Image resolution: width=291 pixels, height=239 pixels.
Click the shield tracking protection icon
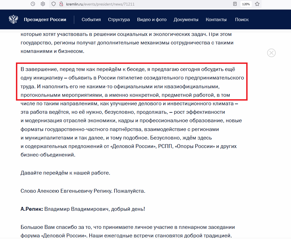click(54, 4)
